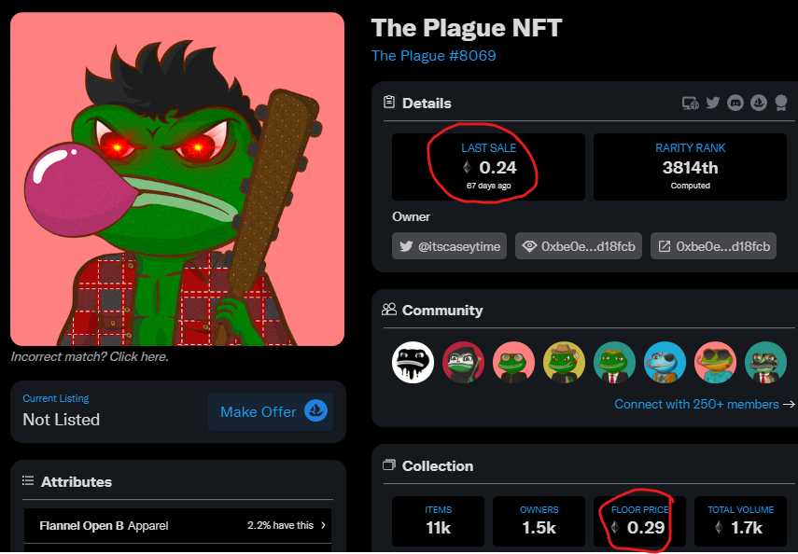Click the Details clipboard icon

[389, 103]
